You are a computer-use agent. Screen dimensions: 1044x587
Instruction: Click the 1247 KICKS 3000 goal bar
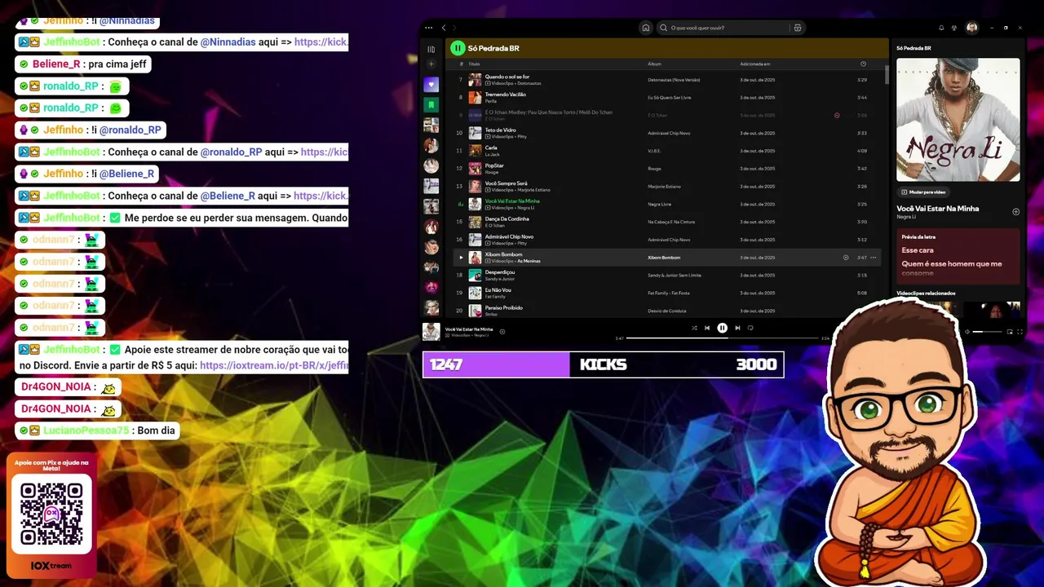point(604,364)
